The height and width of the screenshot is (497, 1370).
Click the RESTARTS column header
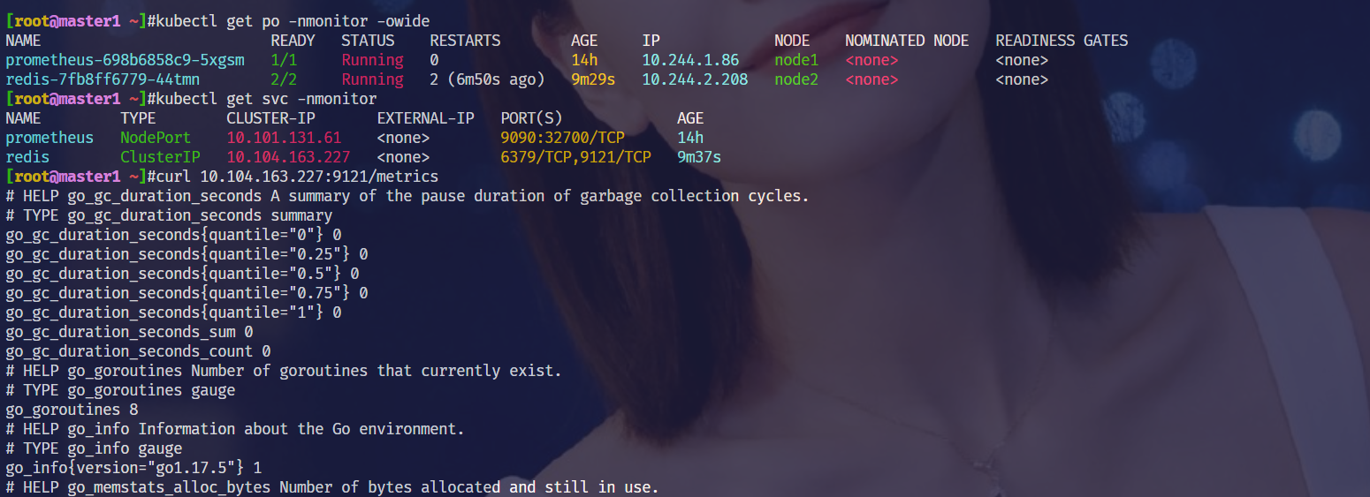point(465,41)
